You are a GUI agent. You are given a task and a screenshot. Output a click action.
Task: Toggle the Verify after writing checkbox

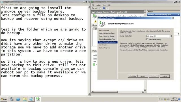[x=147, y=39]
